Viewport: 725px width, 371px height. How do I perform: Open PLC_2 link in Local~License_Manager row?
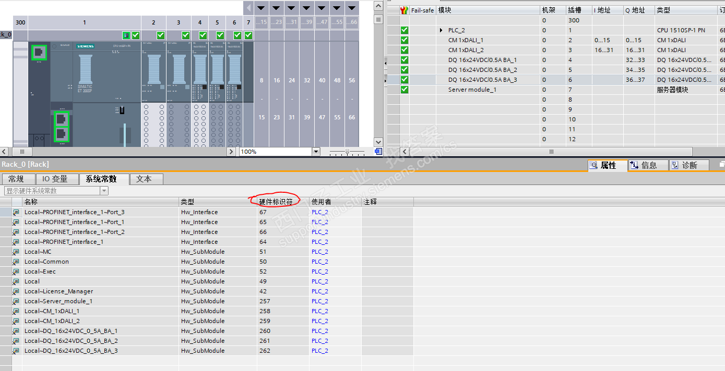320,292
